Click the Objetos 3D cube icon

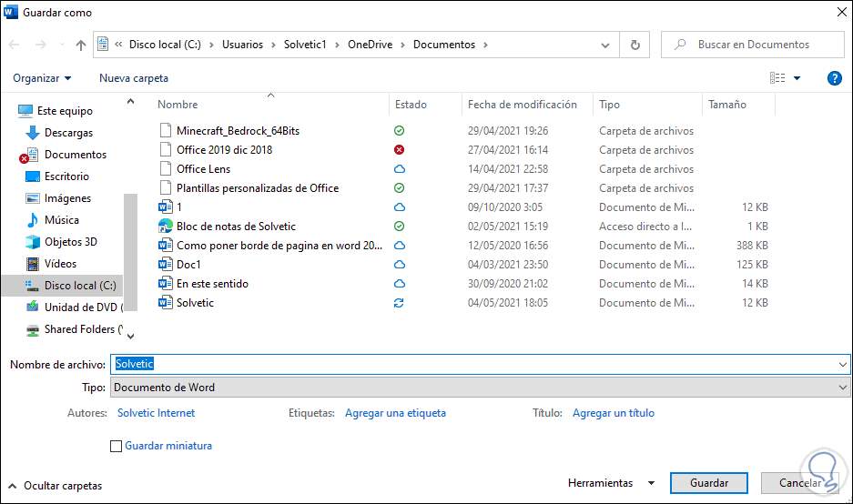point(33,242)
